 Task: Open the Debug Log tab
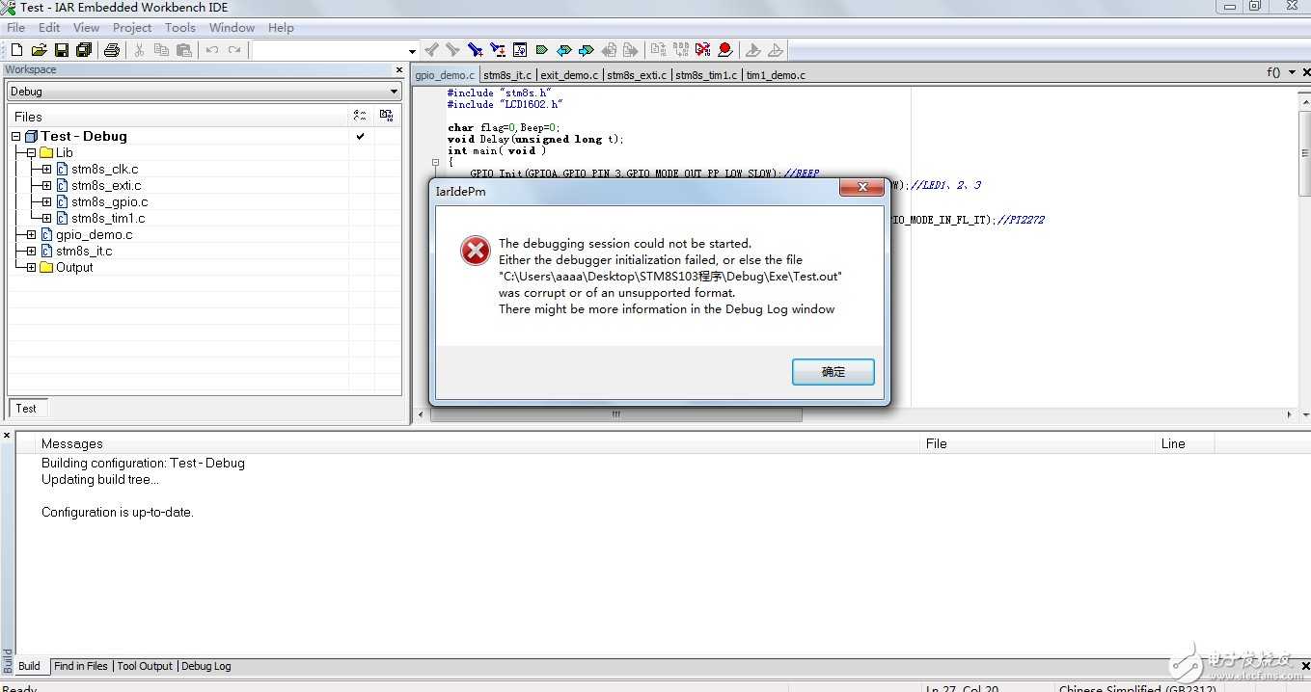pyautogui.click(x=206, y=666)
